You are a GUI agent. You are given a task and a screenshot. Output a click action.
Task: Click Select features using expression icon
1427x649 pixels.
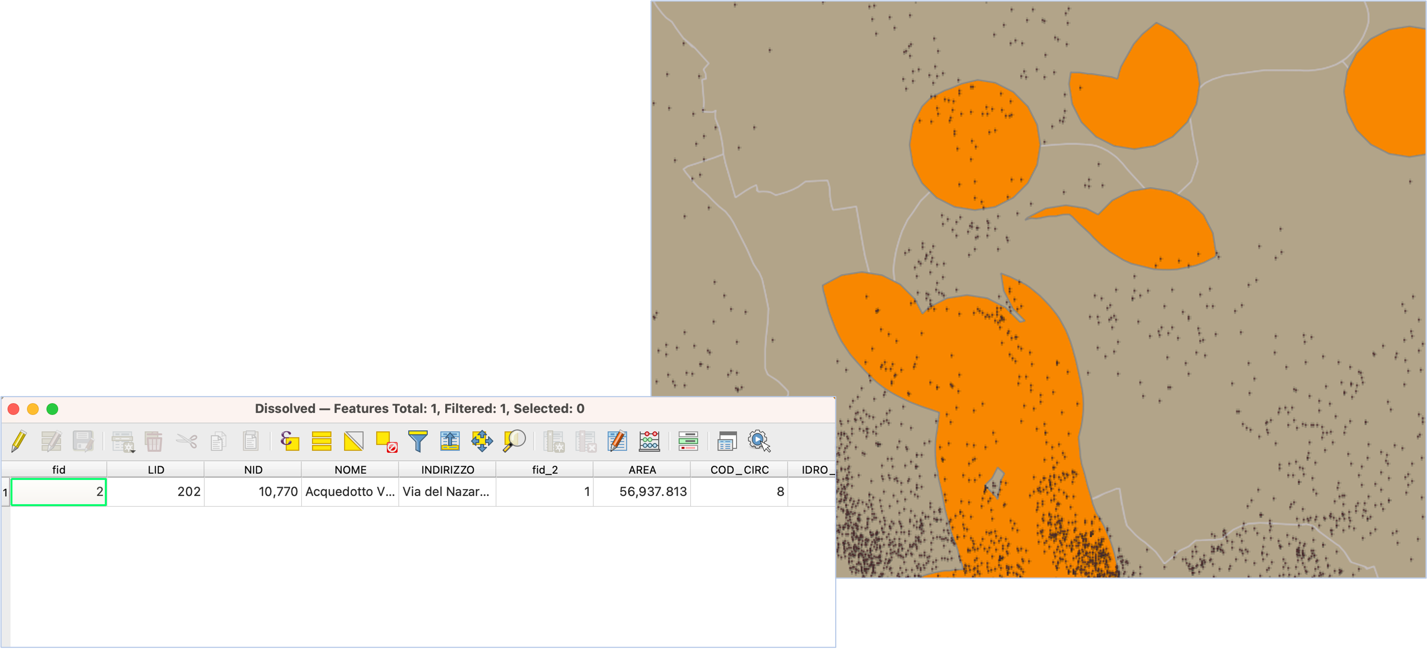coord(289,441)
